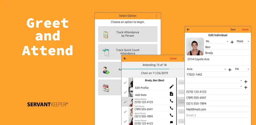Click Save in Edit Individual header
The width and height of the screenshot is (256, 125).
tap(233, 29)
